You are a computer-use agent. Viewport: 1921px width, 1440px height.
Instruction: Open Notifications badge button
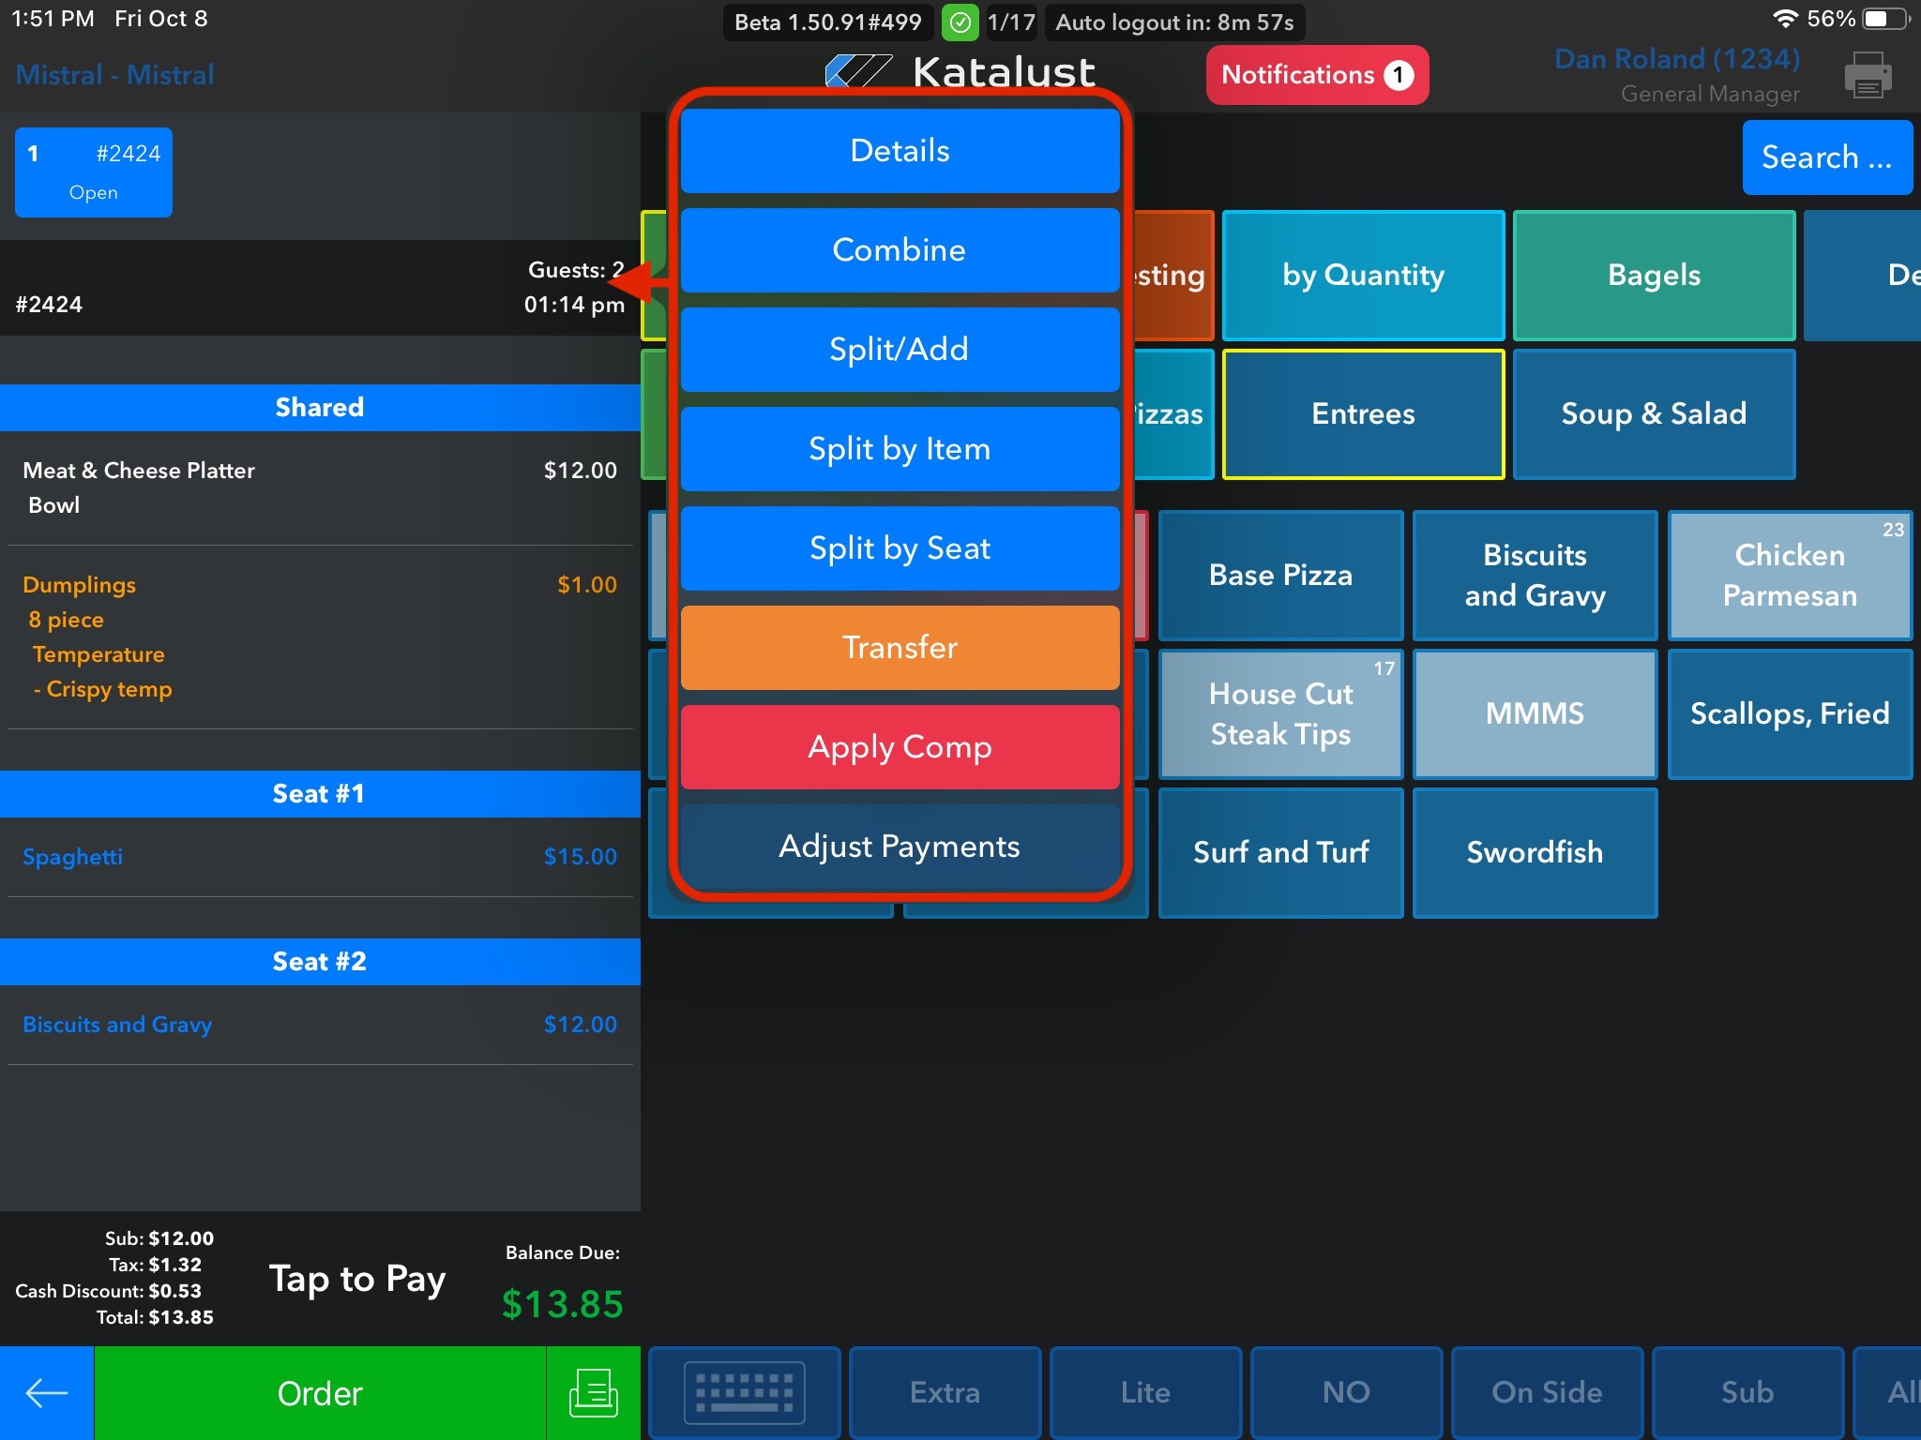(1316, 75)
